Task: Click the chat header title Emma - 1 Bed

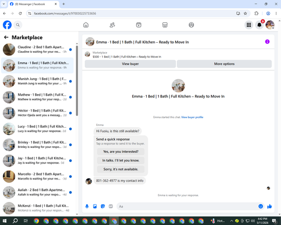Action: (x=143, y=42)
